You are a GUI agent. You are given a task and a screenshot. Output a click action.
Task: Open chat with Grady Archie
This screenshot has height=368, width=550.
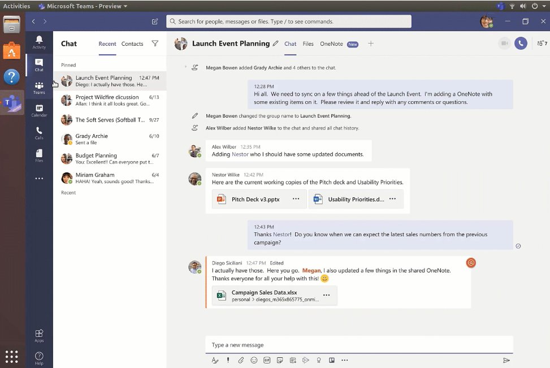(110, 139)
